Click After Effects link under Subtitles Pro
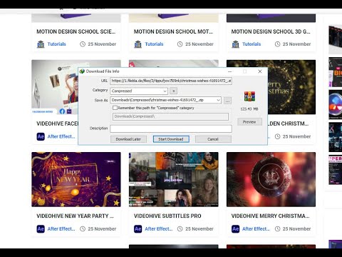Image resolution: width=342 pixels, height=257 pixels. [x=159, y=228]
